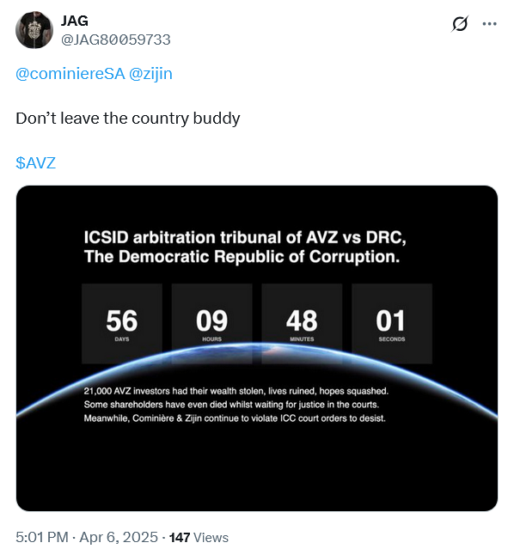Click the ICSID arbitration tribunal headline
514x555 pixels.
click(245, 247)
